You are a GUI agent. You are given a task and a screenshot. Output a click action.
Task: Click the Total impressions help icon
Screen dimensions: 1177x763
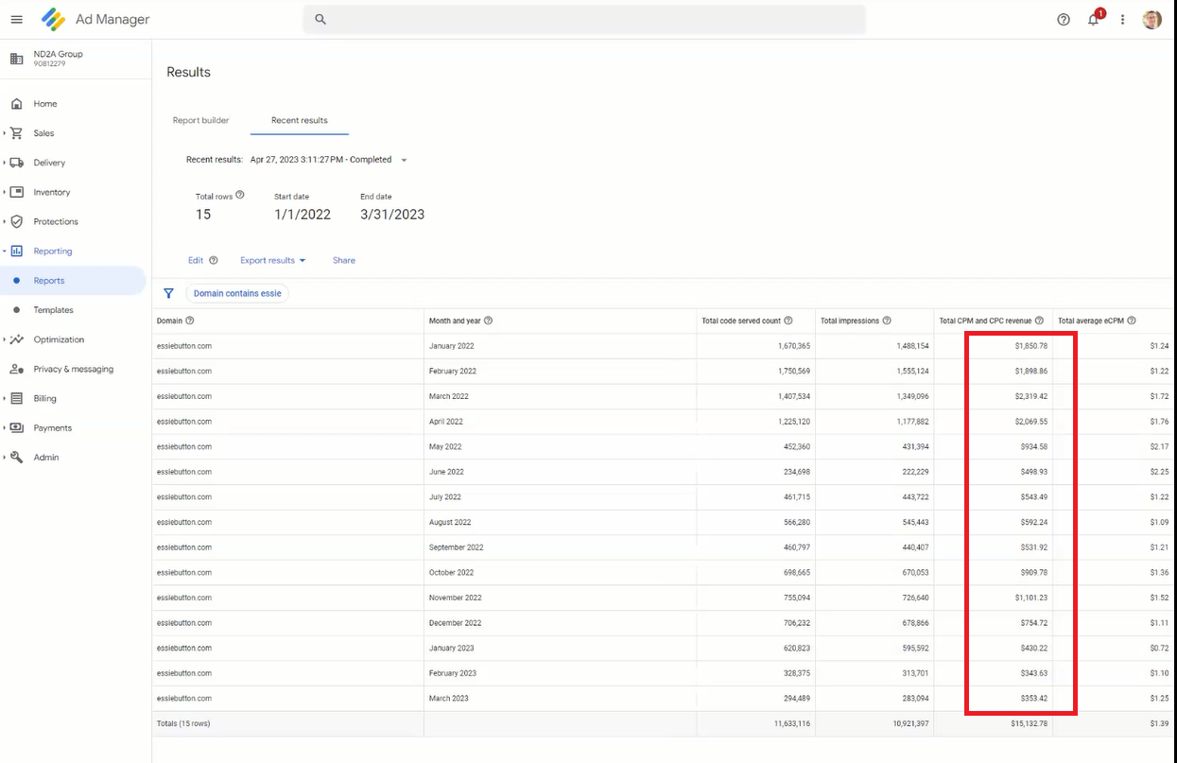pyautogui.click(x=888, y=321)
